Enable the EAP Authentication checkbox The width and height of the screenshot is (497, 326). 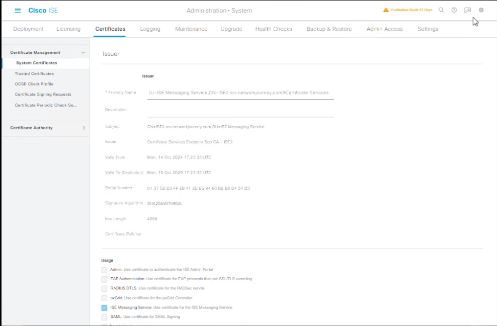click(104, 279)
